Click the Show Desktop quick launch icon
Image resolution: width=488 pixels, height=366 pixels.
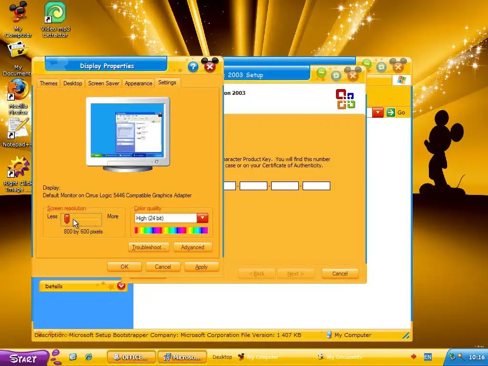73,356
